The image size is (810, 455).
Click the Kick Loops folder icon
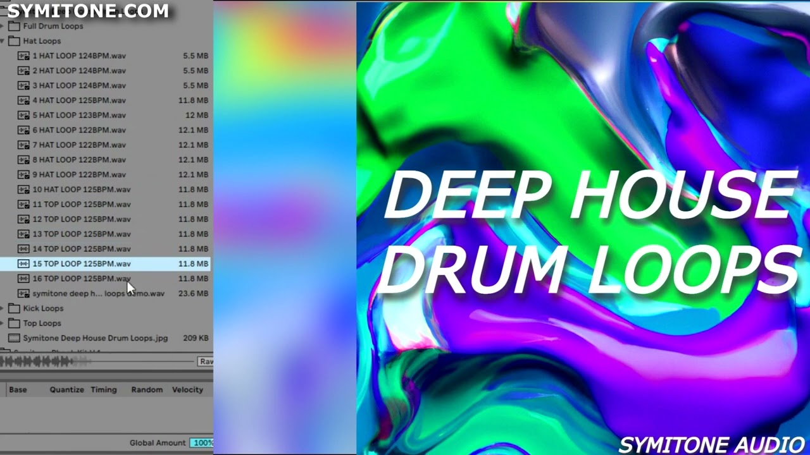pyautogui.click(x=14, y=308)
